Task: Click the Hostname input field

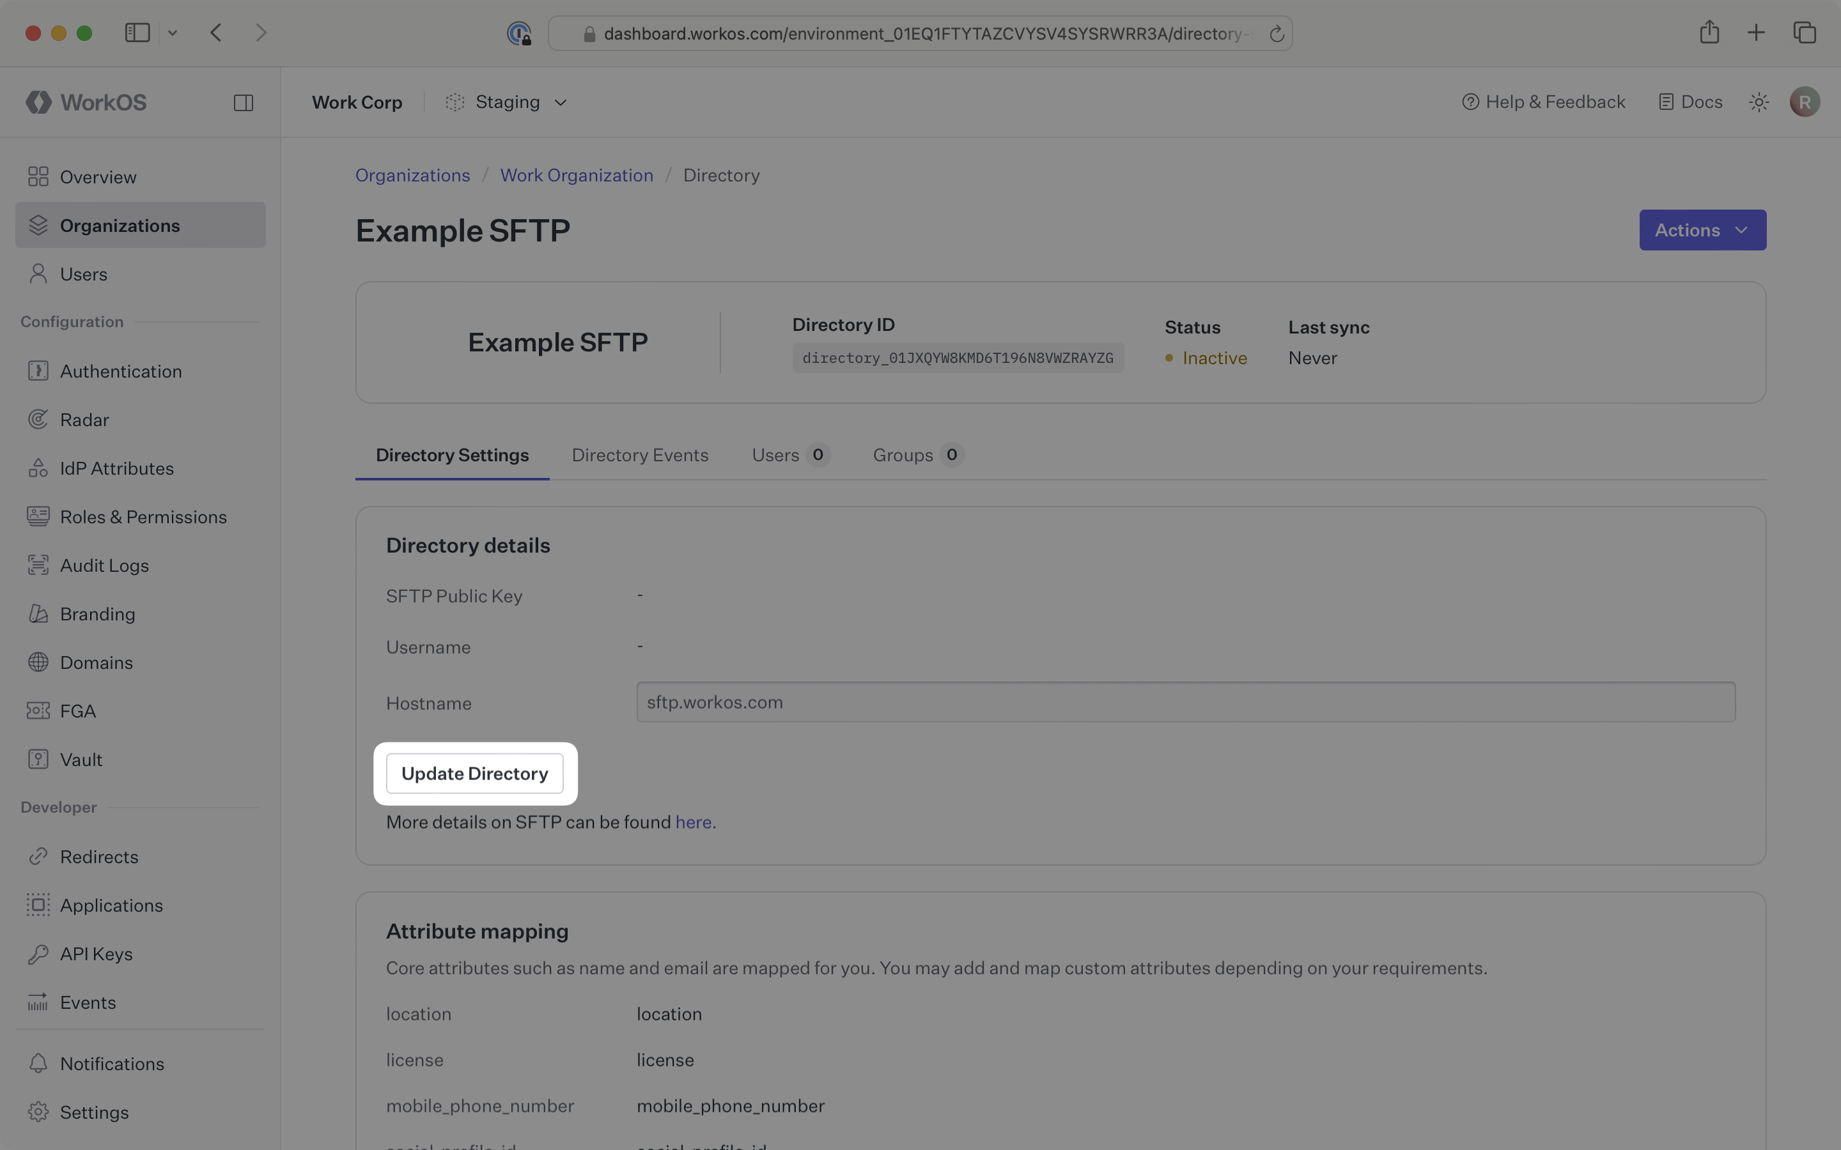Action: click(x=1185, y=702)
